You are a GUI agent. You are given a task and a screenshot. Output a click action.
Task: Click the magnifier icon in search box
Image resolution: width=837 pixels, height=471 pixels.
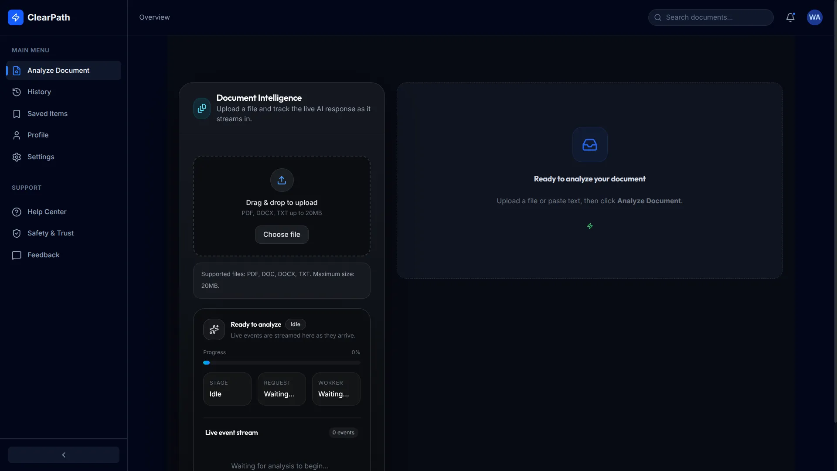click(658, 17)
